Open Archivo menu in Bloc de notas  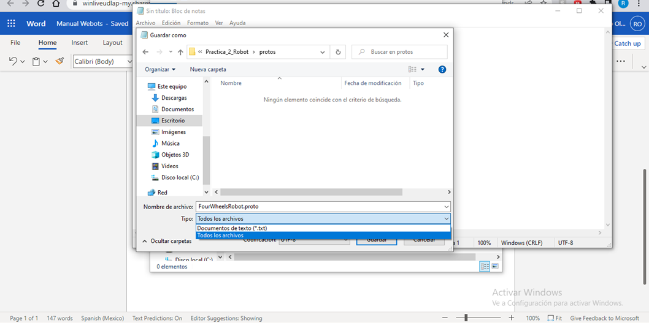point(146,23)
